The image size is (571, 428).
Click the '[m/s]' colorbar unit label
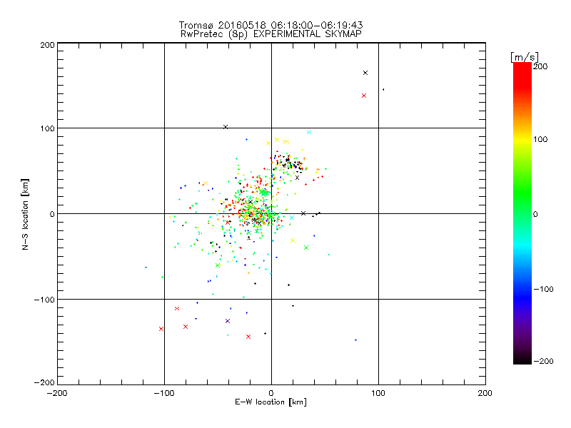pyautogui.click(x=525, y=57)
